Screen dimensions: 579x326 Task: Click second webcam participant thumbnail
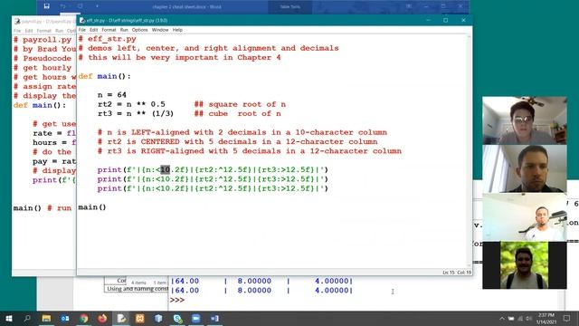pos(525,168)
